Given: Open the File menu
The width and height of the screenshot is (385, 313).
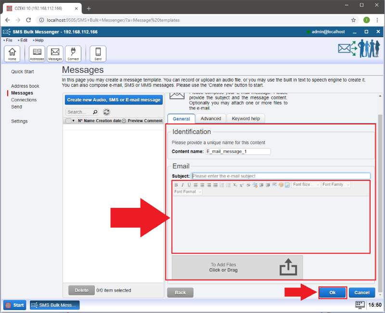Looking at the screenshot, I should coord(9,41).
